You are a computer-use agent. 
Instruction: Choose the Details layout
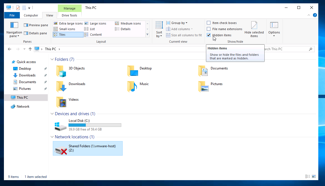123,29
